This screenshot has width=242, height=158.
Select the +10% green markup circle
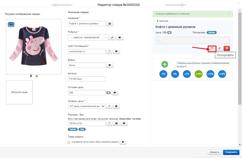[x=199, y=74]
